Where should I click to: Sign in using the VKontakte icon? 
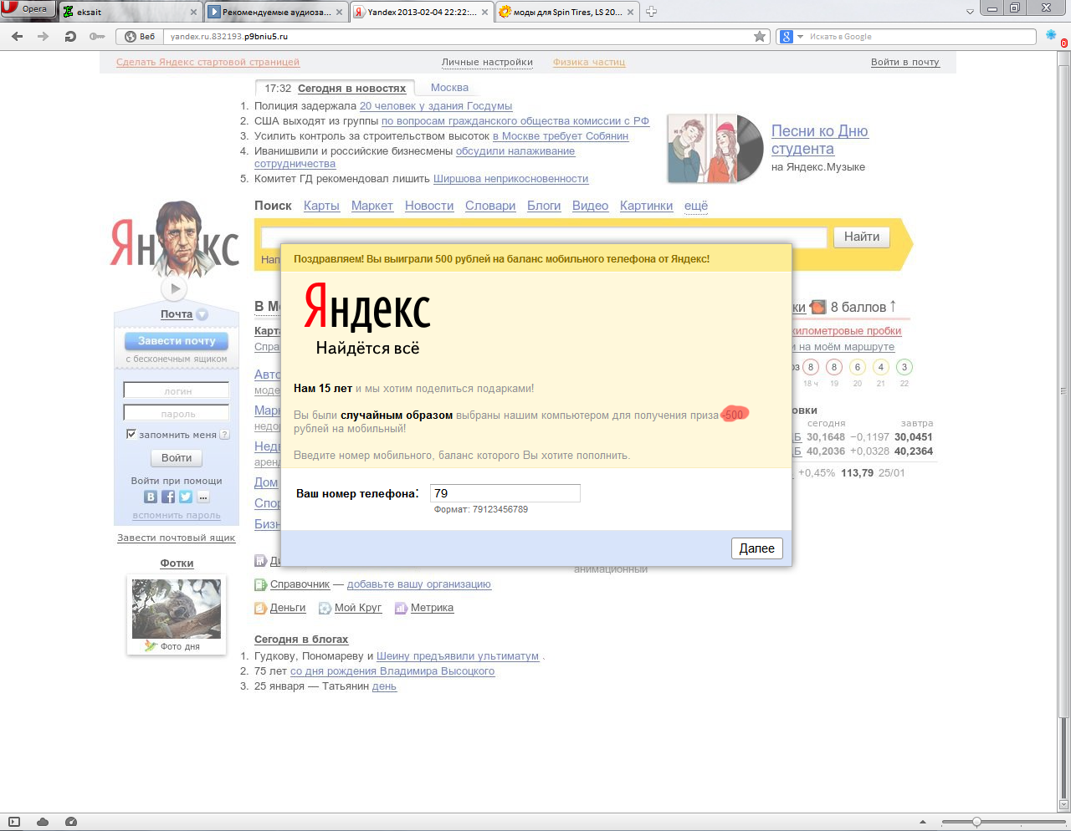point(151,497)
